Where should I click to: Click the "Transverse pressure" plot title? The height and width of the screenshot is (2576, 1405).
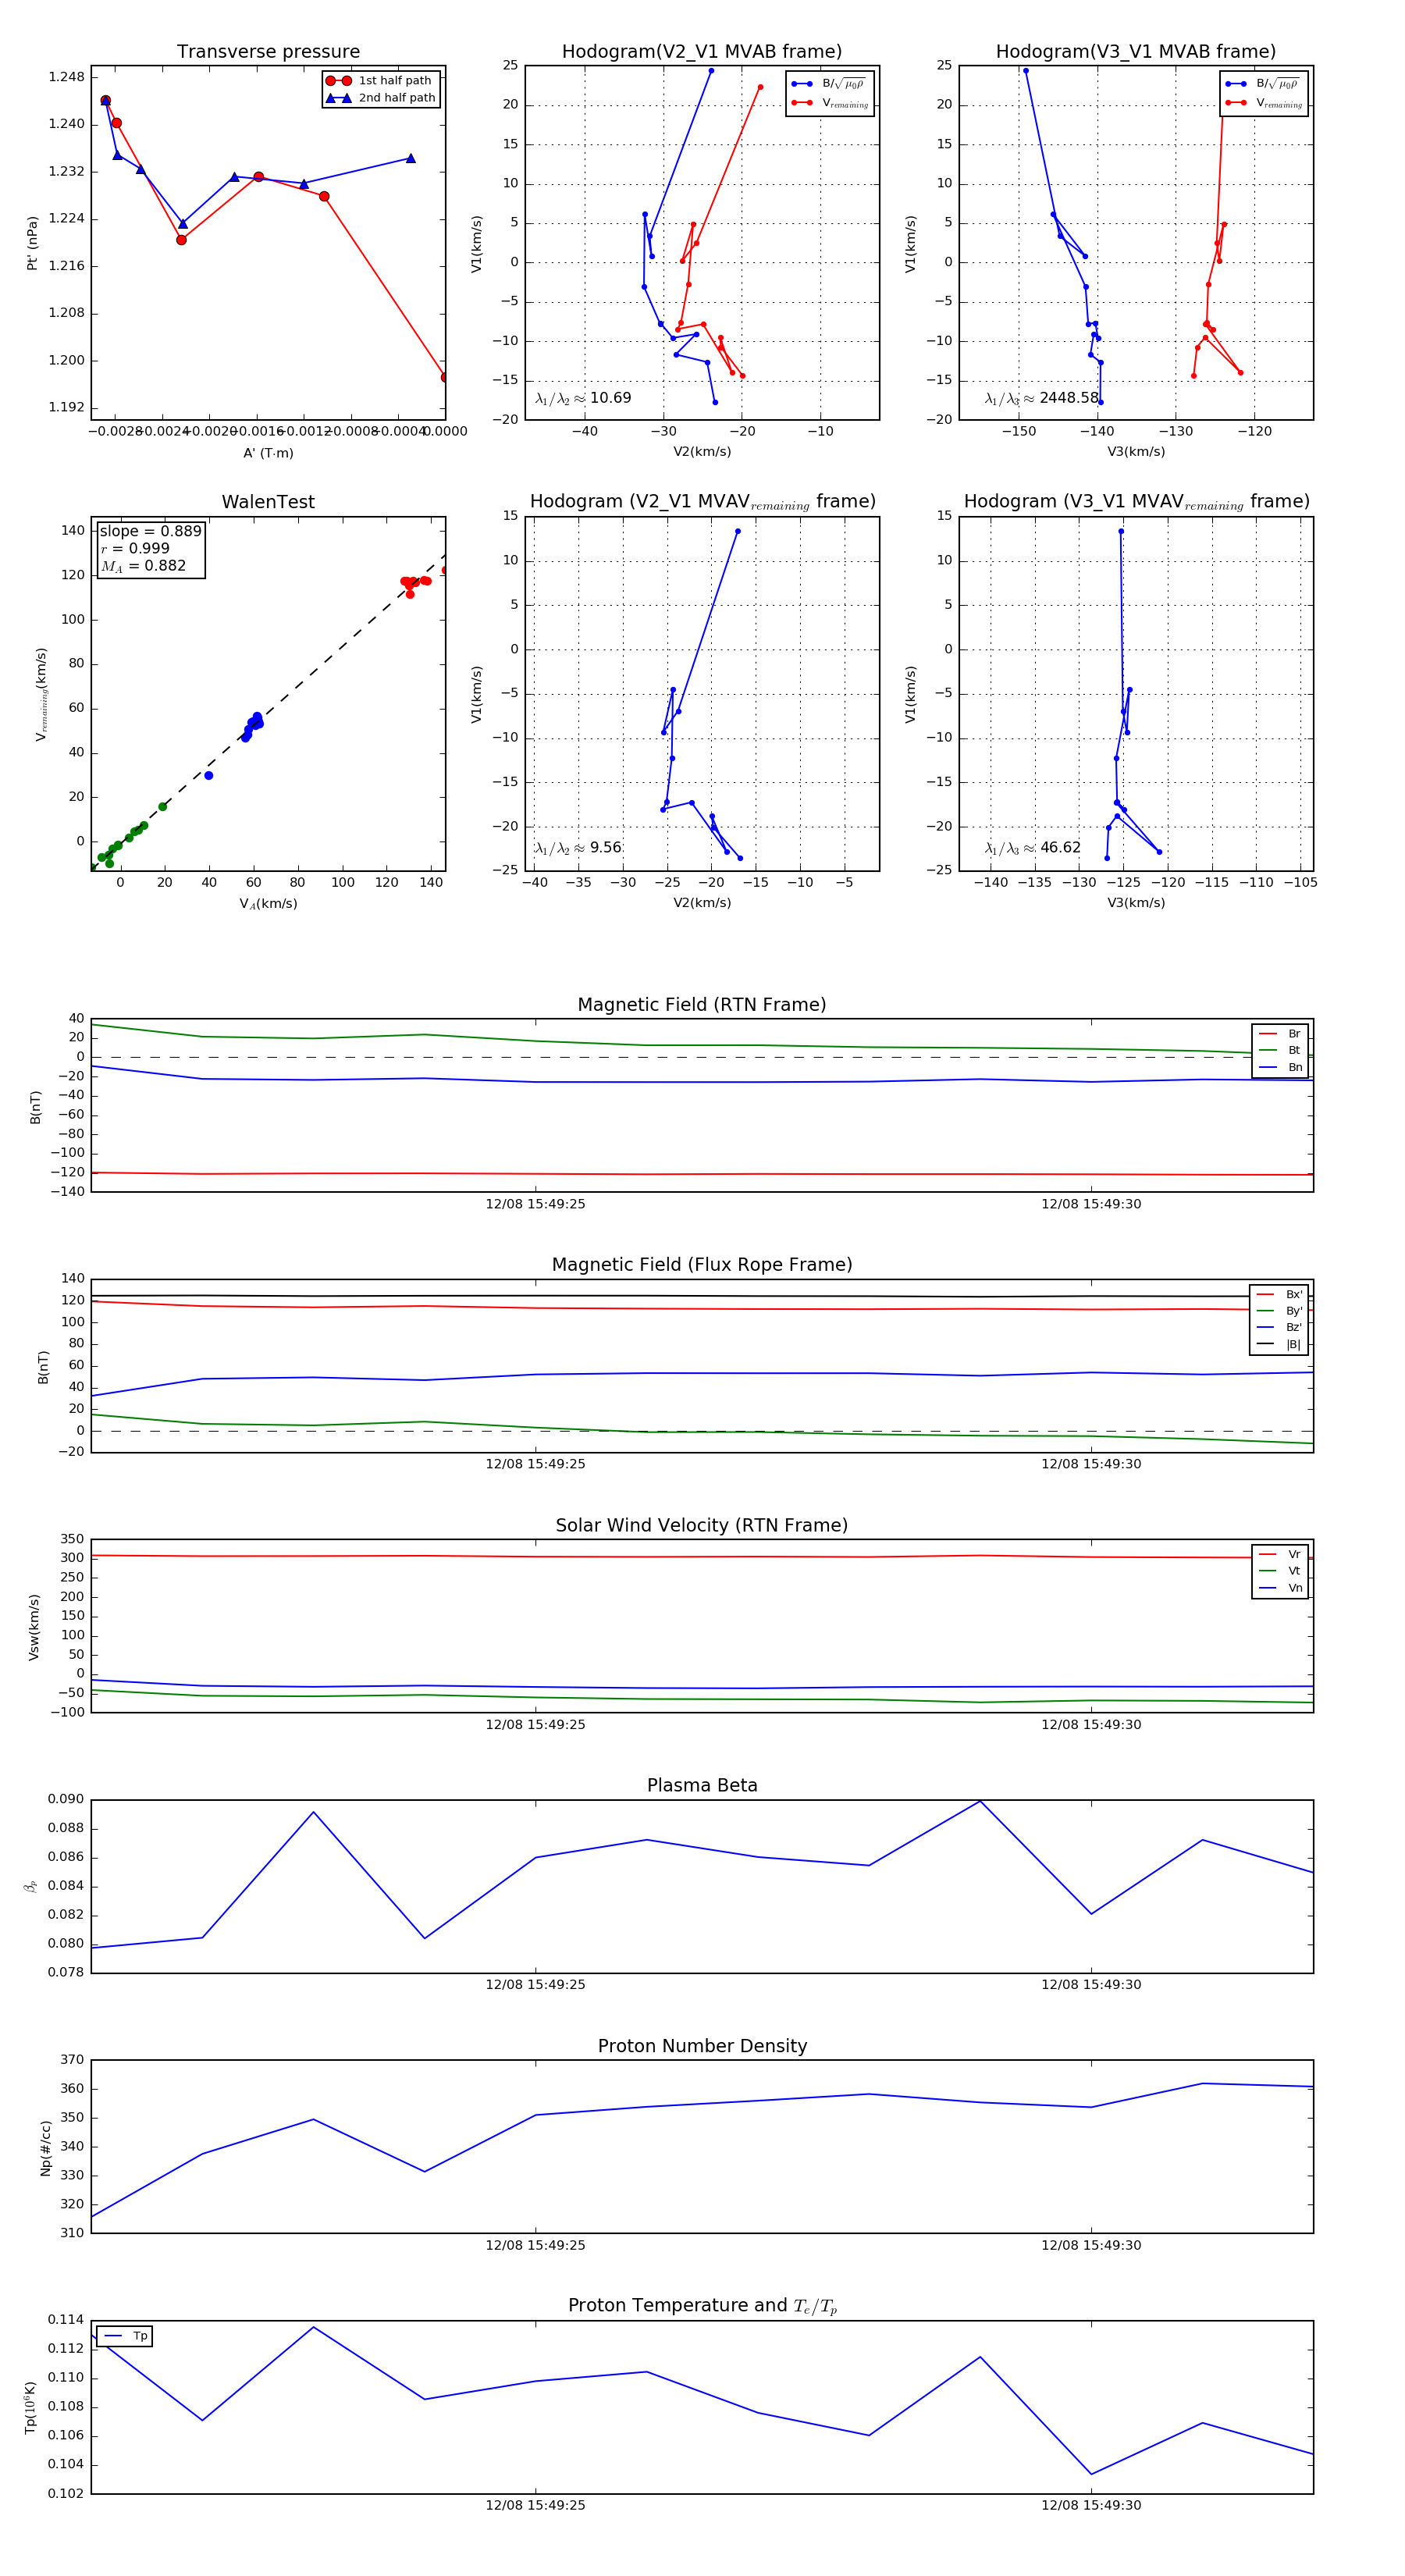coord(268,51)
